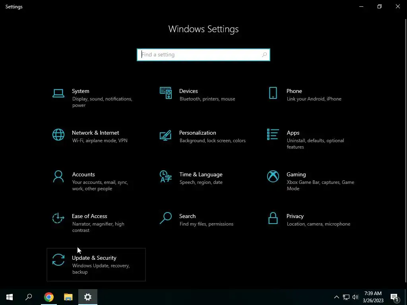
Task: Open the Accounts title
Action: [x=83, y=175]
